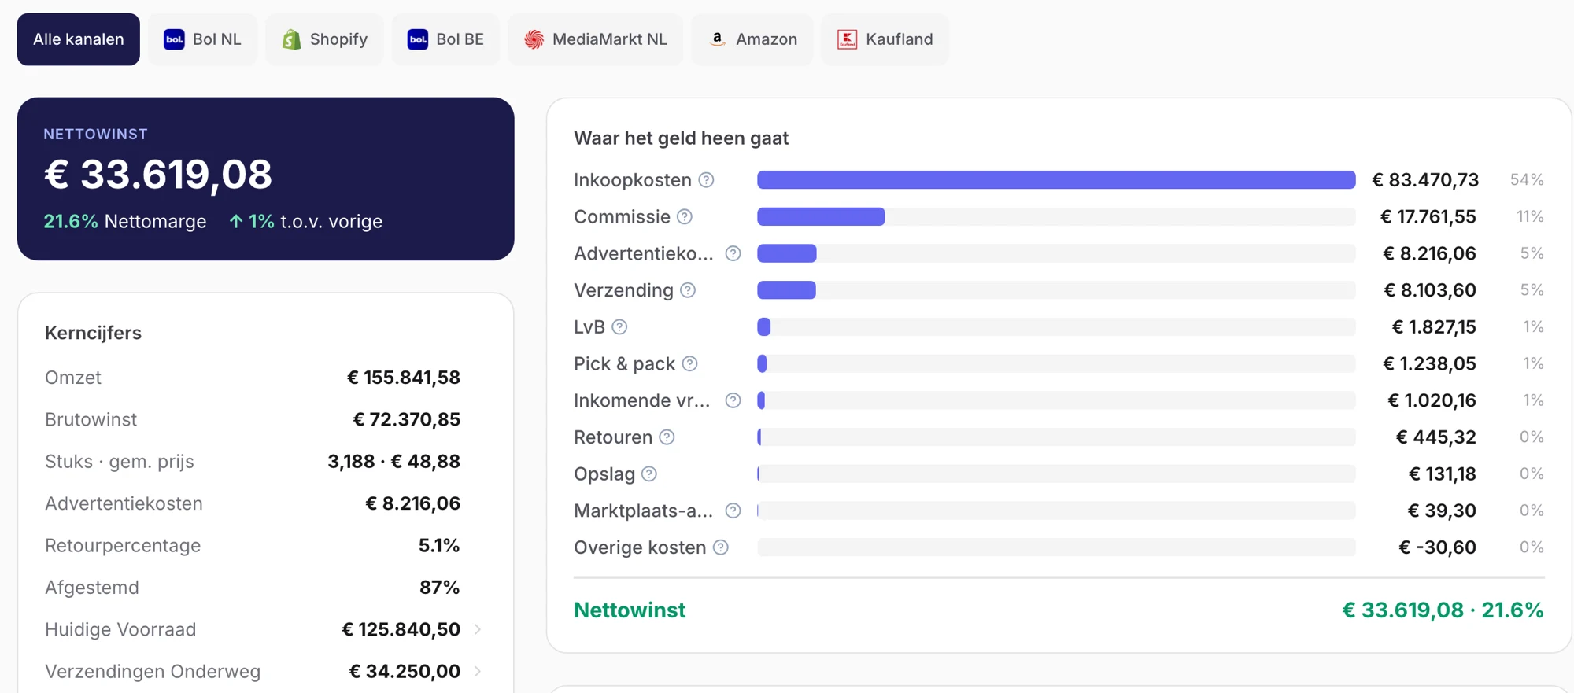Screen dimensions: 1574x693
Task: Open help icon next to Commissie
Action: pos(685,217)
